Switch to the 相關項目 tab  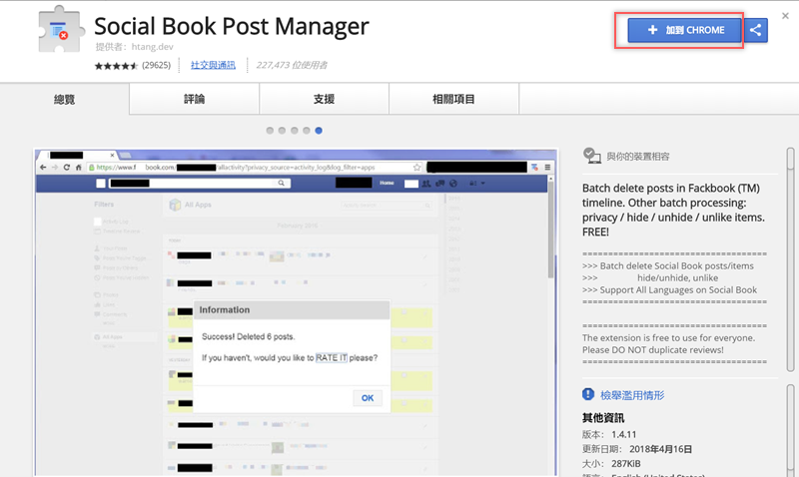453,99
